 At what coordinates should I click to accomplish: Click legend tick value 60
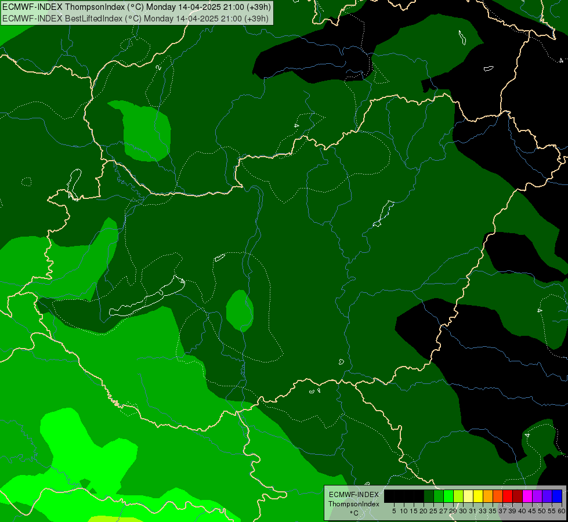(561, 511)
